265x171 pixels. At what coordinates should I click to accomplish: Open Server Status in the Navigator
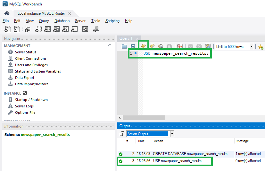(25, 52)
